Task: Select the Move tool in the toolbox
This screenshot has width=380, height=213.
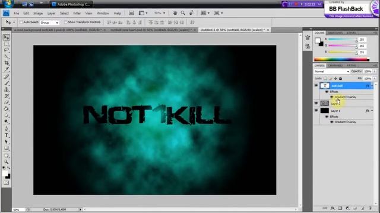Action: [x=7, y=37]
